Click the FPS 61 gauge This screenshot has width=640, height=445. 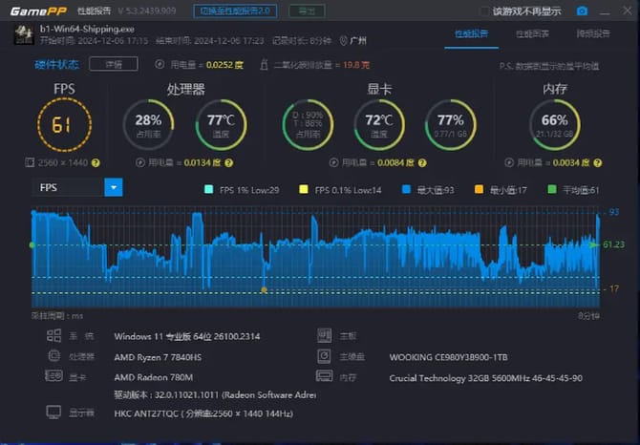pos(65,124)
